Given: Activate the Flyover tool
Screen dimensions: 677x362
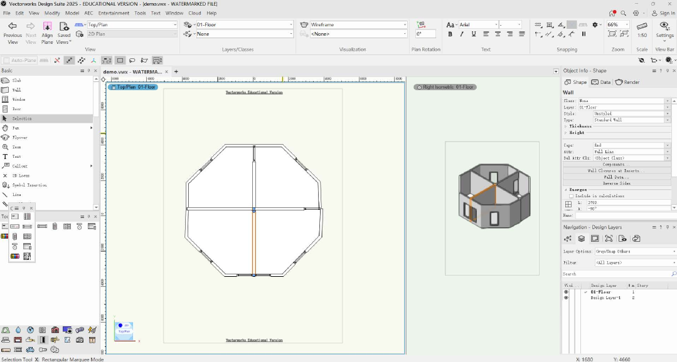Looking at the screenshot, I should click(19, 137).
